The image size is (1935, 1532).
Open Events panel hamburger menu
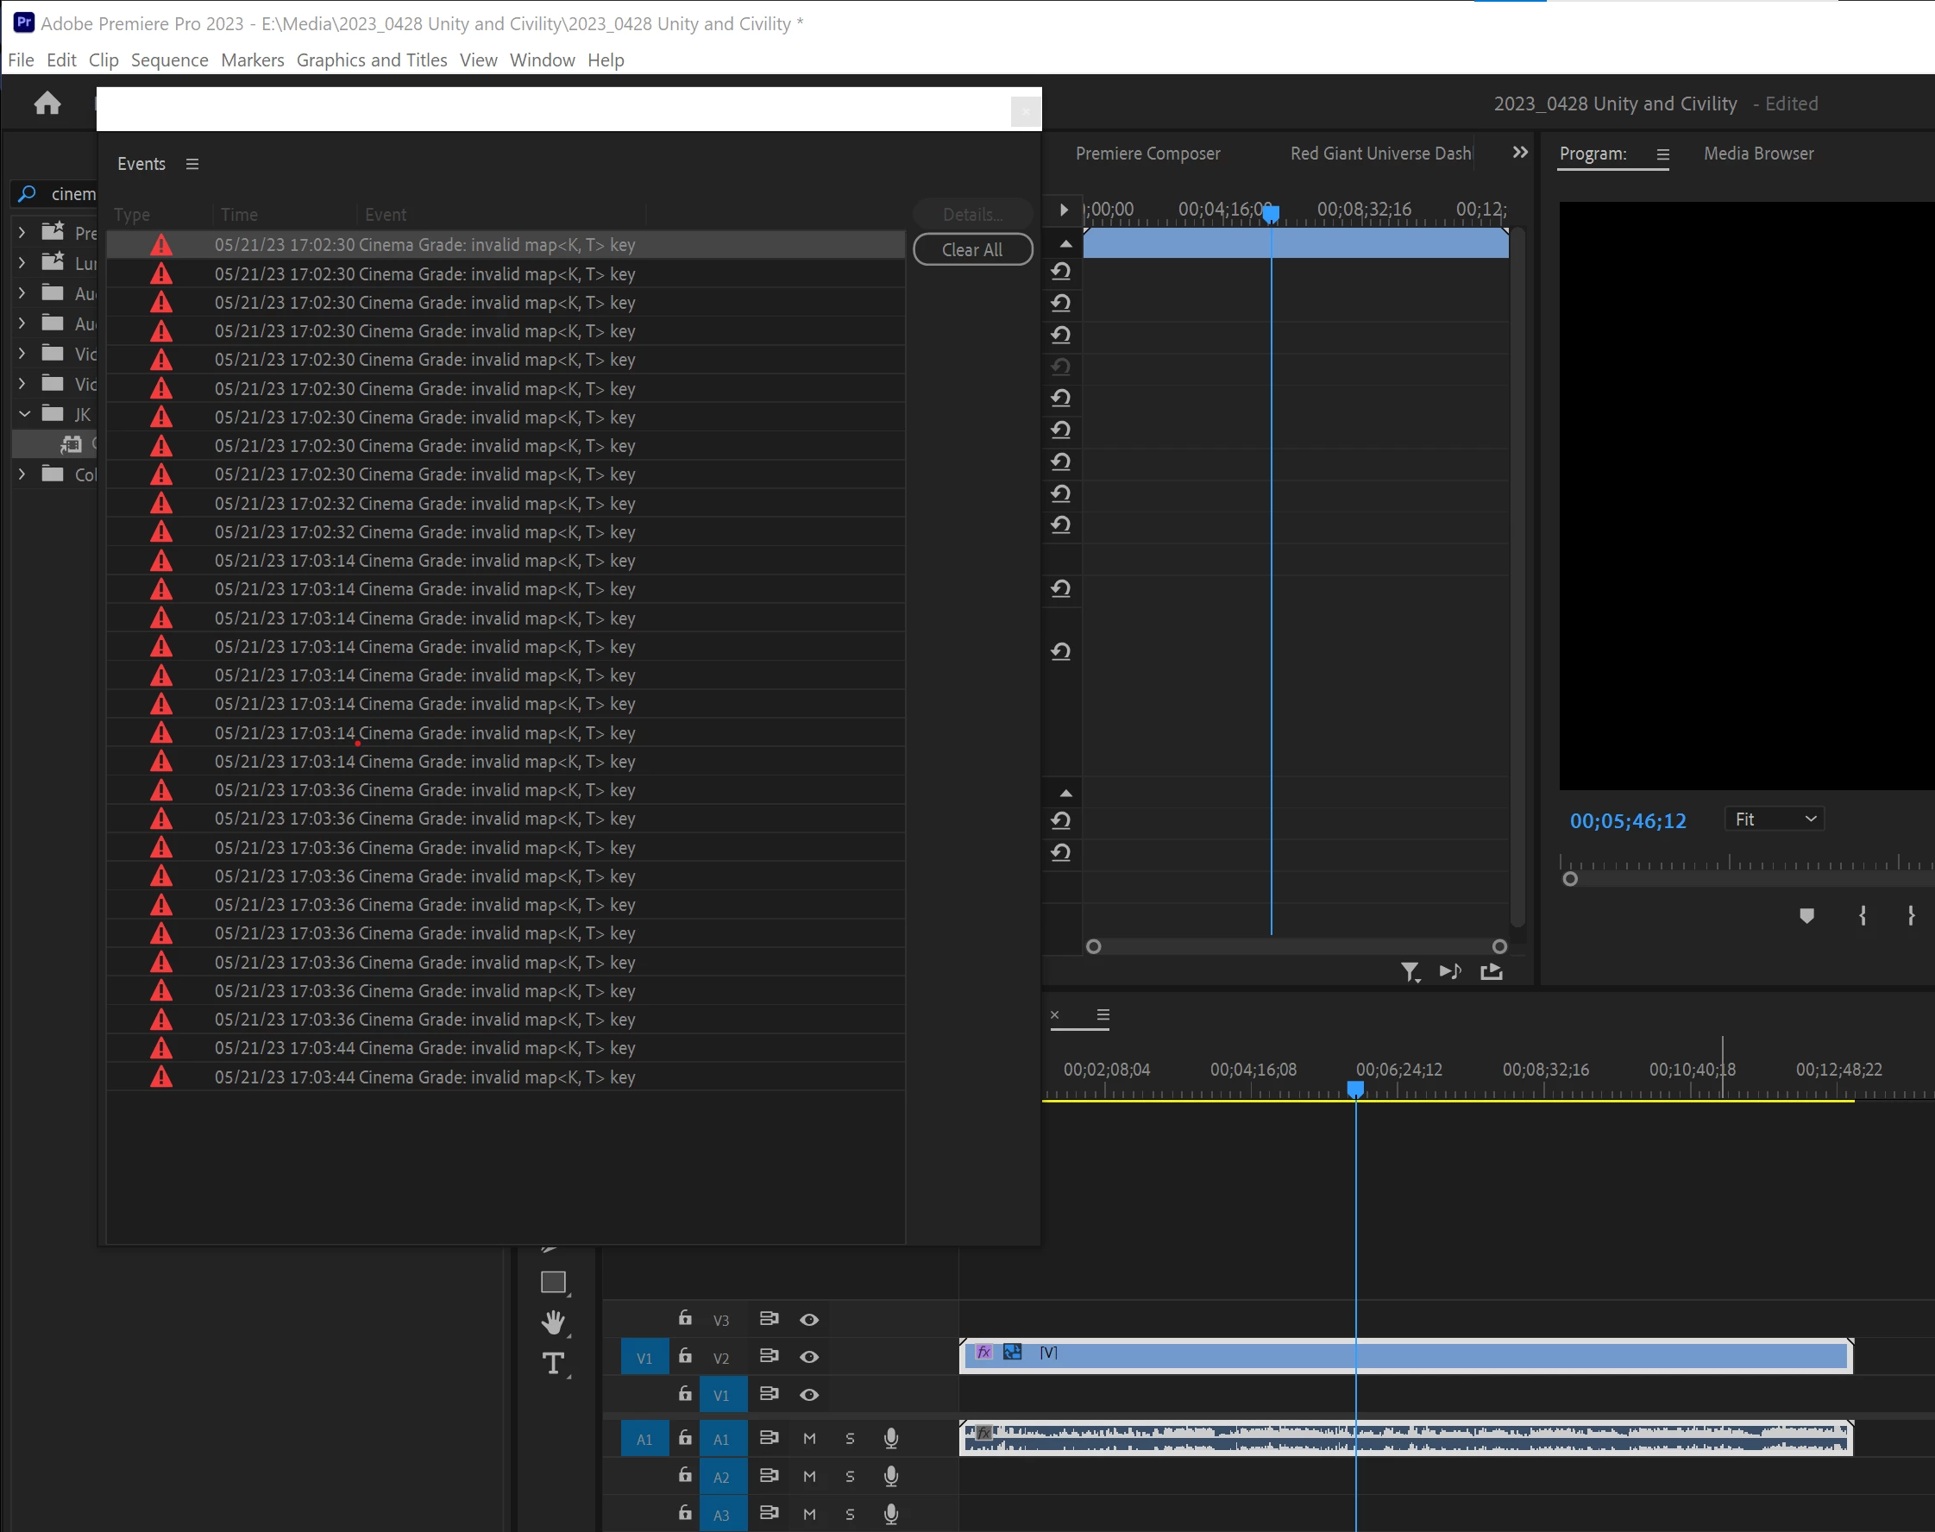point(192,164)
